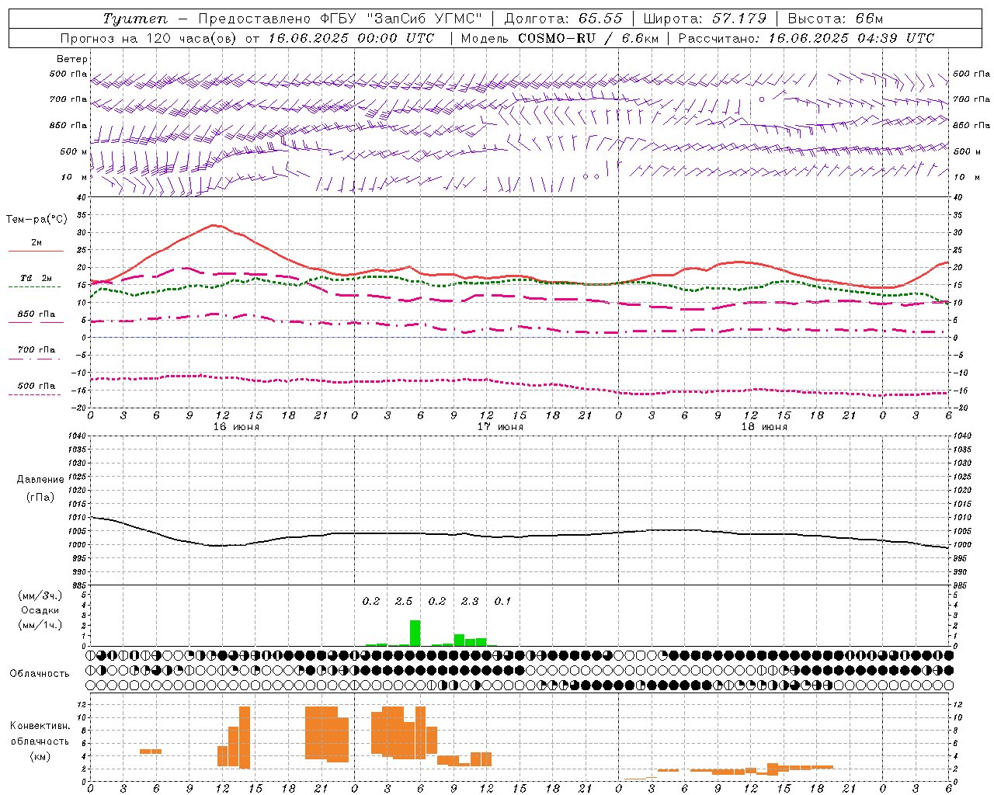Click the 'Модель COSMO-RU / 6.6км' label
Screen dimensions: 994x795
pos(559,38)
